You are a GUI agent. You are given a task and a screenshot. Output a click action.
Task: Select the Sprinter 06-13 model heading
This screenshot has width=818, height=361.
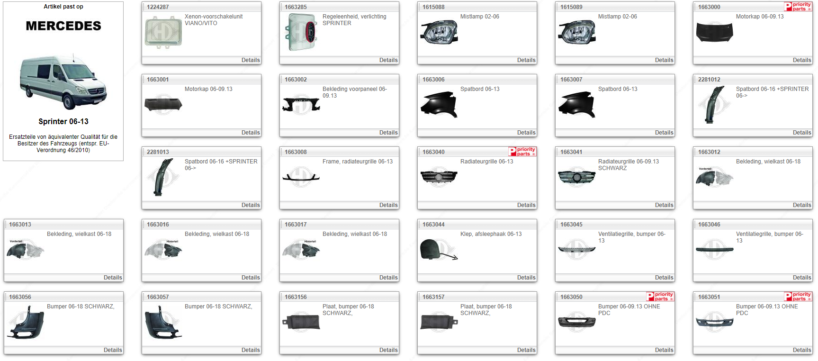coord(63,122)
